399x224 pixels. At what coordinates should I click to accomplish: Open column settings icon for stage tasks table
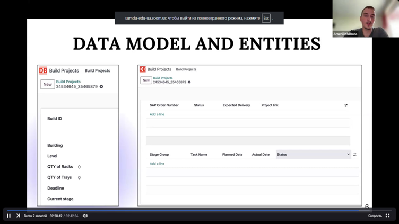point(355,155)
